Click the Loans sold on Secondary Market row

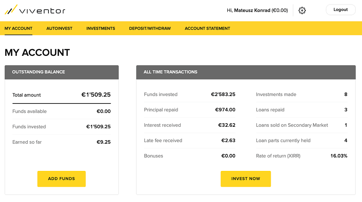click(x=302, y=125)
